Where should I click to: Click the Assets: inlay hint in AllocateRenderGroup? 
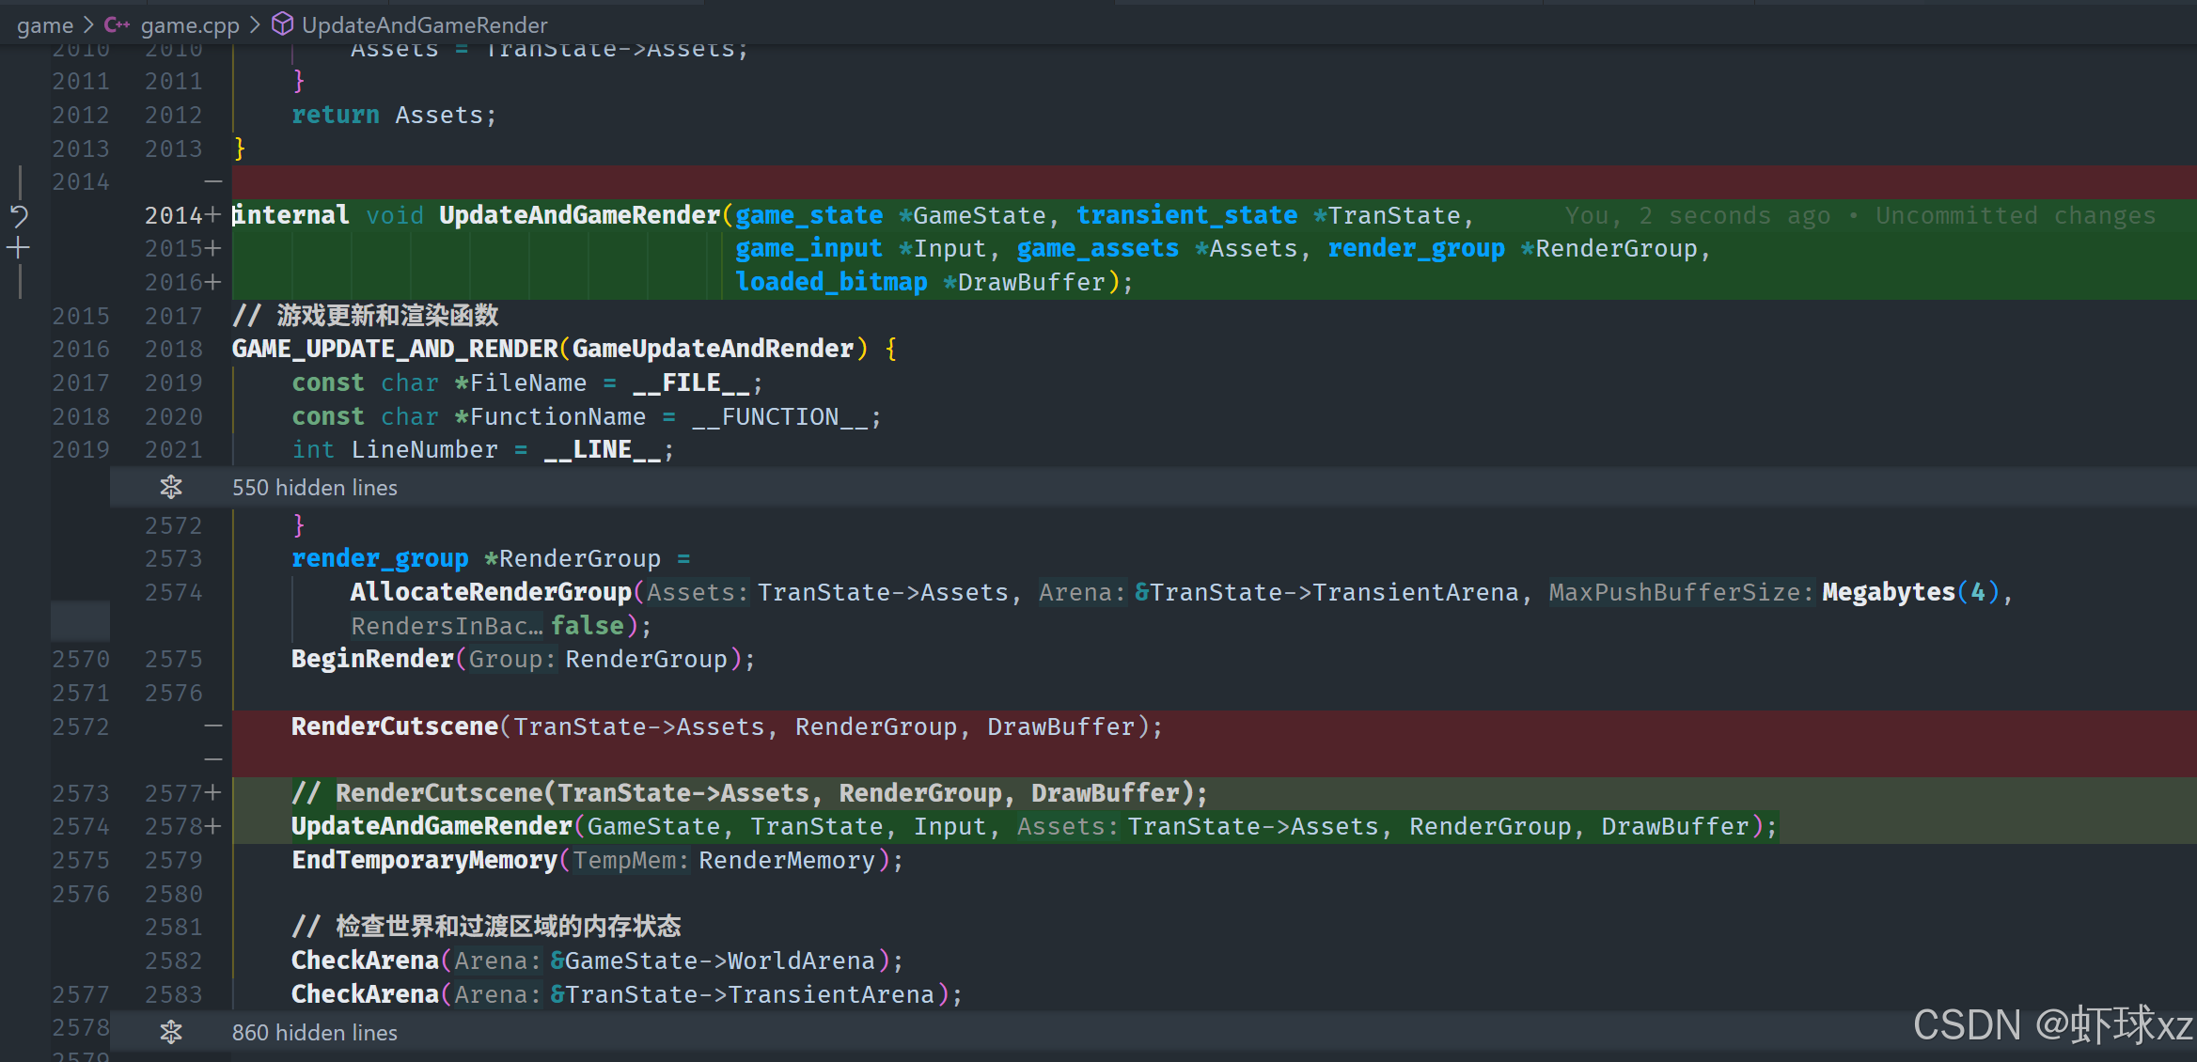(697, 592)
